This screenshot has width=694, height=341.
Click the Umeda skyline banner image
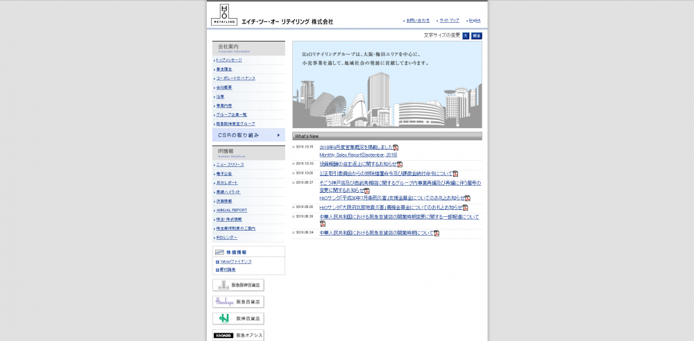pyautogui.click(x=387, y=85)
